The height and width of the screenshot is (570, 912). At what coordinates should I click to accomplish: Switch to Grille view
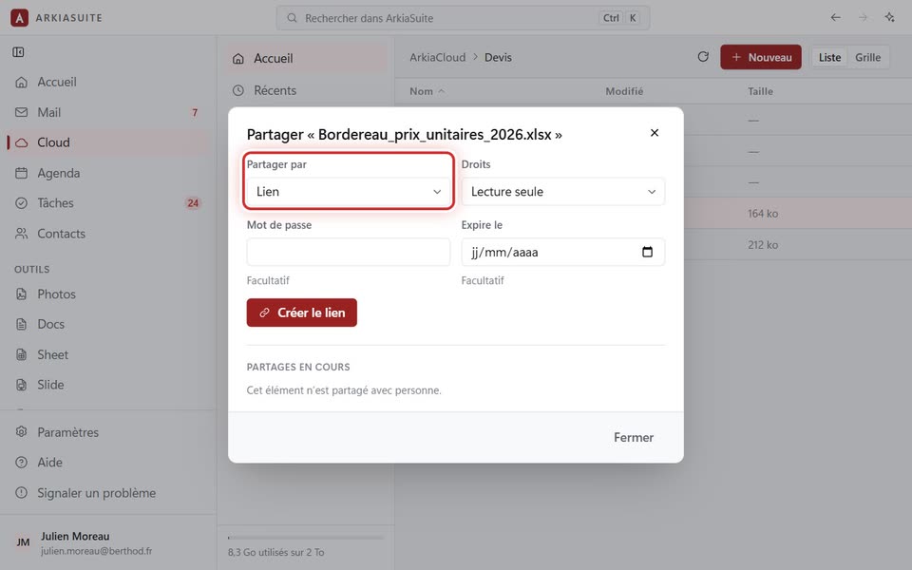click(867, 57)
